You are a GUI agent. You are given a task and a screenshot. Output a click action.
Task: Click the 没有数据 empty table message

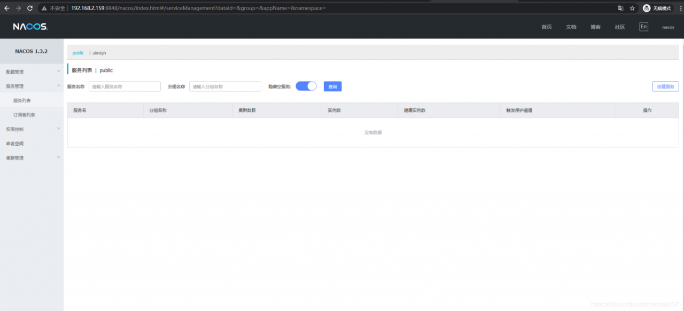pyautogui.click(x=373, y=132)
